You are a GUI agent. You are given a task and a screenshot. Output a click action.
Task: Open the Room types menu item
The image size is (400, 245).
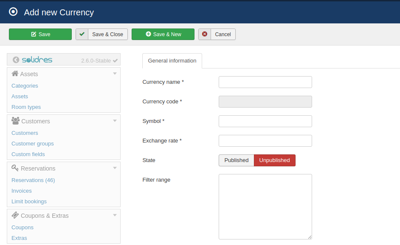26,107
